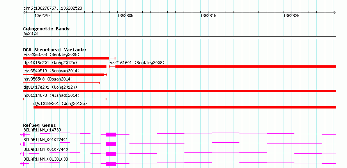Select the Cytogenetic Bands track title
The height and width of the screenshot is (168, 347).
tap(46, 29)
